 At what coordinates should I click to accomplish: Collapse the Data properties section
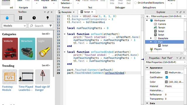(147, 103)
